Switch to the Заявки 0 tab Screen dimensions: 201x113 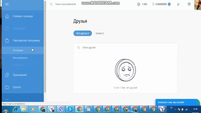click(x=100, y=33)
